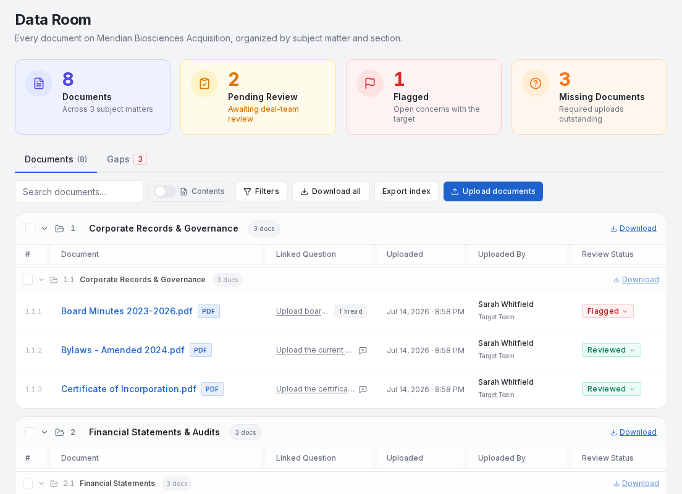Click PDF badge next to Certificate of Incorporation
Image resolution: width=682 pixels, height=494 pixels.
[213, 389]
